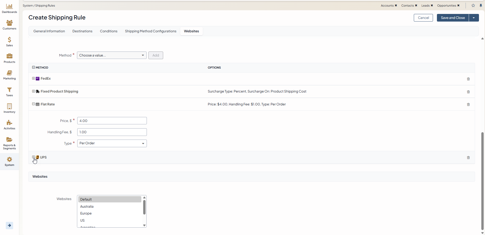
Task: Collapse the Flat Rate method row
Action: [34, 104]
